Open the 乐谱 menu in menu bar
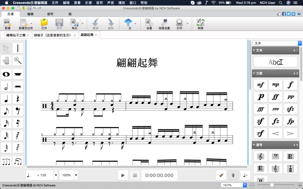303x189 pixels. click(88, 3)
